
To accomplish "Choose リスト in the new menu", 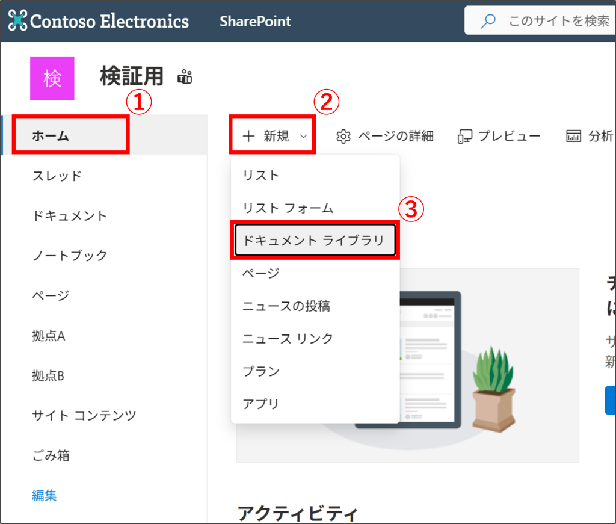I will click(261, 176).
